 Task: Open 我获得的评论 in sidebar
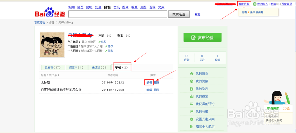(205, 104)
